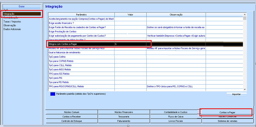Open the Dados Adicionais guide
The image size is (256, 127).
point(12,29)
